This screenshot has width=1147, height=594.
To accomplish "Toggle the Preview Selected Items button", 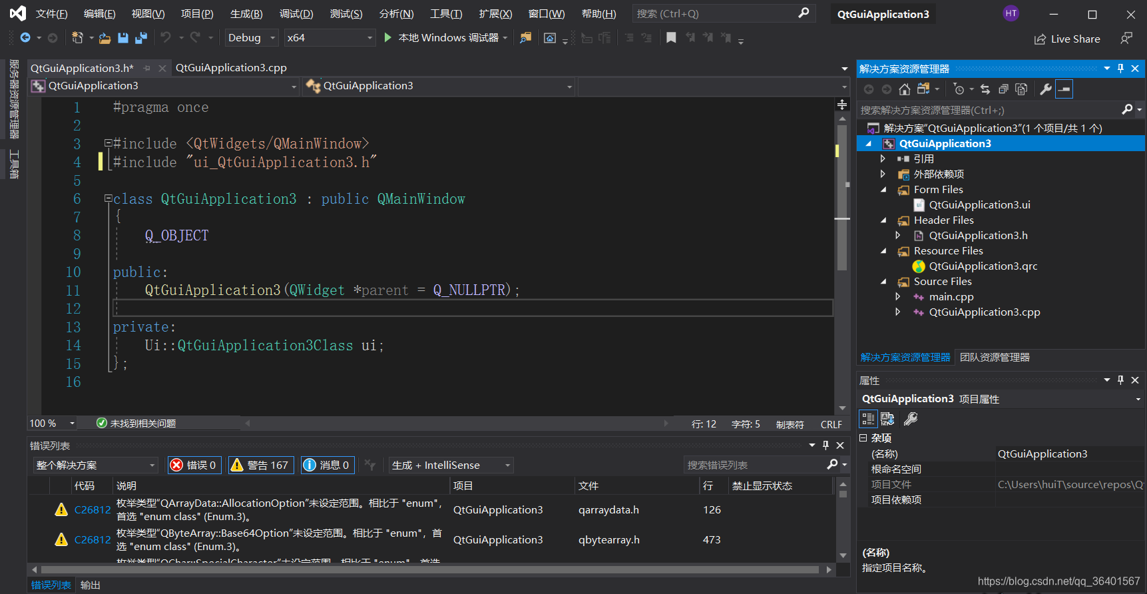I will click(x=1064, y=89).
